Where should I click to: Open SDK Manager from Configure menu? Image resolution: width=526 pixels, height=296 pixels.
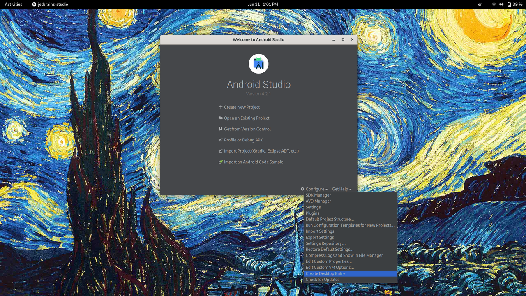click(351, 195)
